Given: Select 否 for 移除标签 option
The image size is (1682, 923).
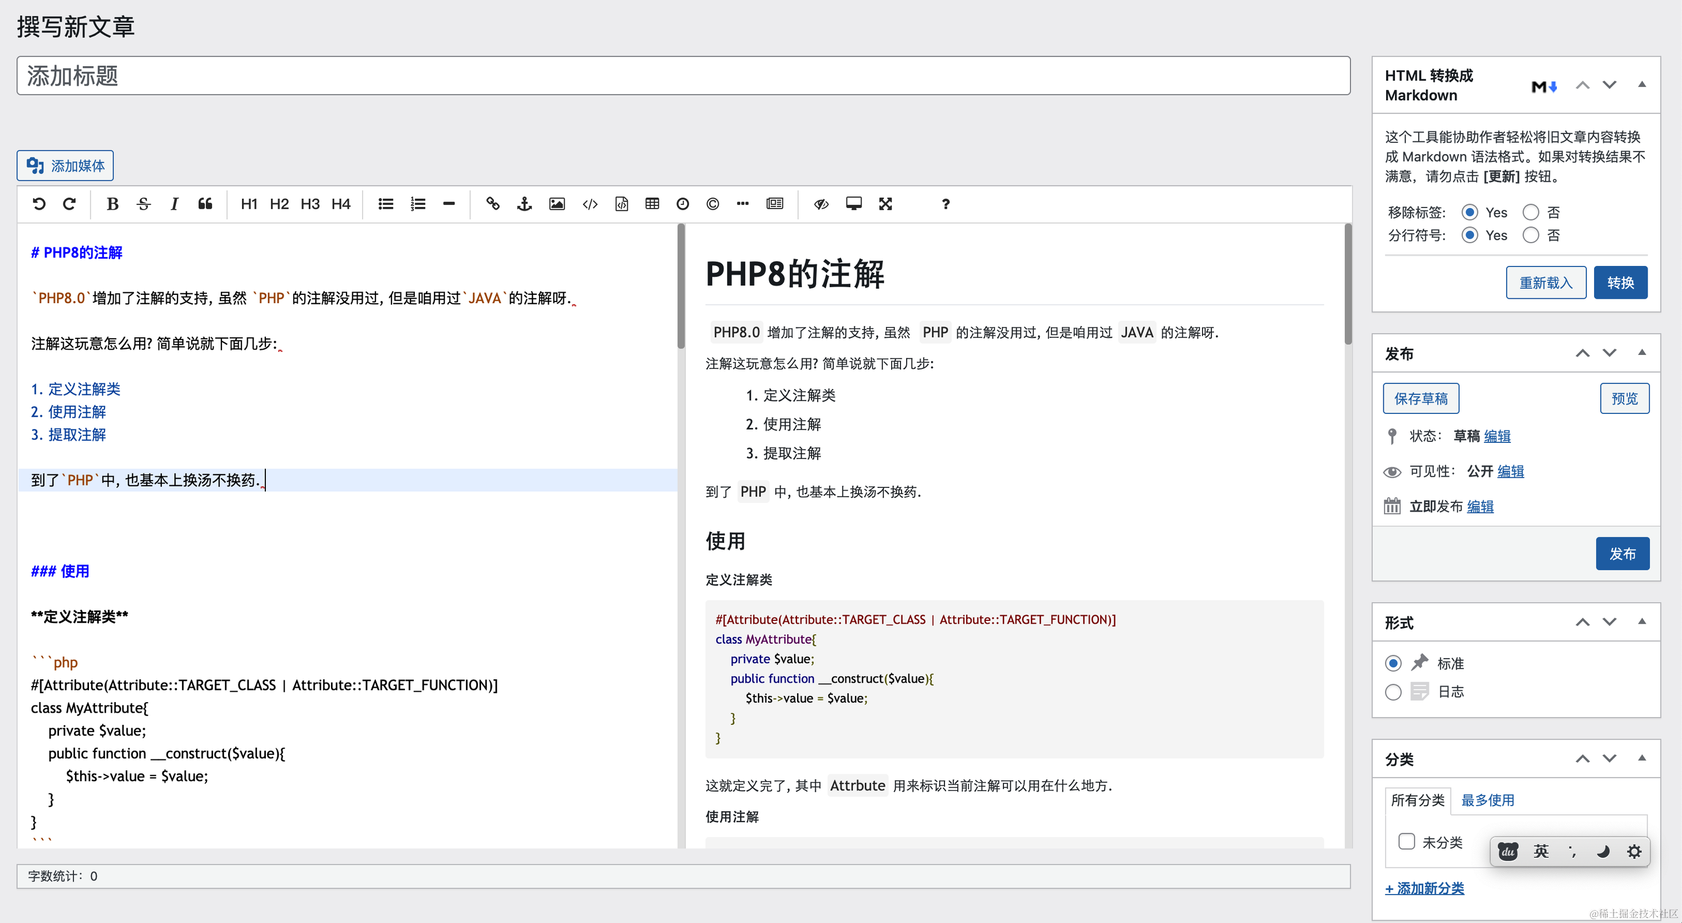Looking at the screenshot, I should point(1531,213).
